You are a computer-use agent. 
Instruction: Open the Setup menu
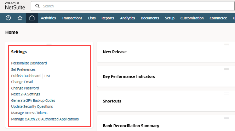[x=170, y=18]
